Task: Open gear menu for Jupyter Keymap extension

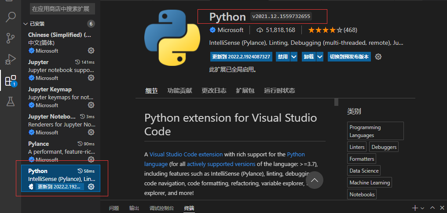Action: (91, 105)
